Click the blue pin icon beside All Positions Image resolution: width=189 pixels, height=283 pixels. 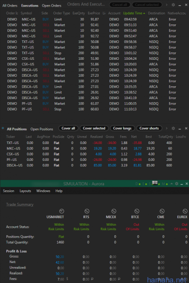[2, 129]
